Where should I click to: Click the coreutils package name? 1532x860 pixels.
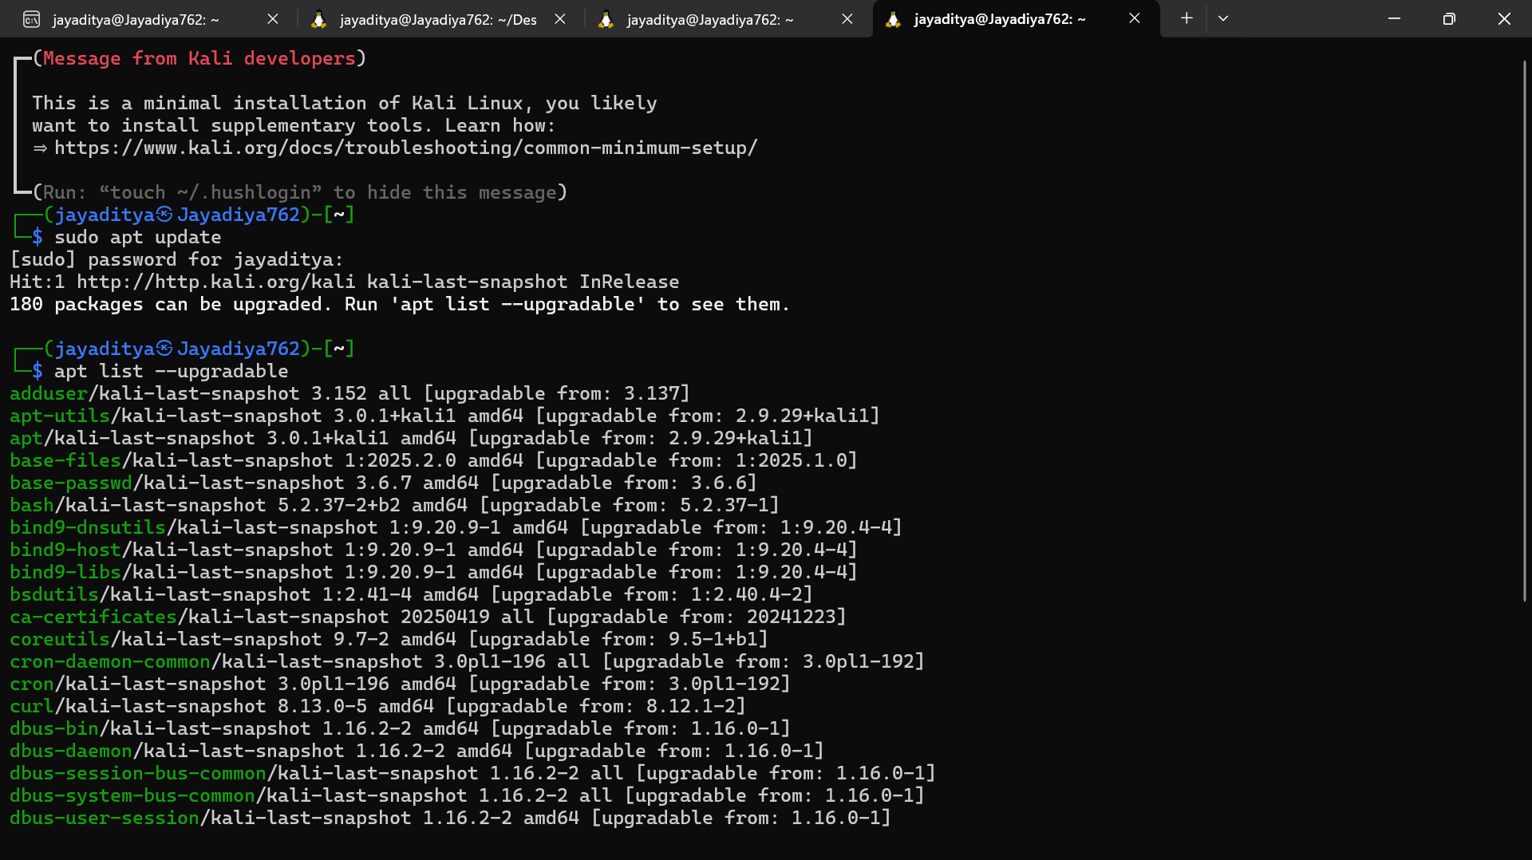coord(60,640)
